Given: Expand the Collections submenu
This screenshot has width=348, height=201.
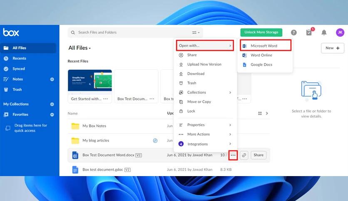Looking at the screenshot, I should pos(205,92).
